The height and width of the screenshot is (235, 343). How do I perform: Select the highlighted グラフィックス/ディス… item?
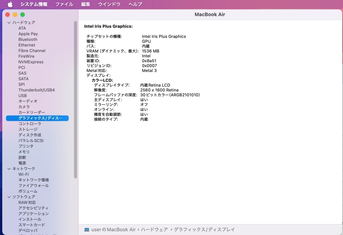click(x=37, y=118)
